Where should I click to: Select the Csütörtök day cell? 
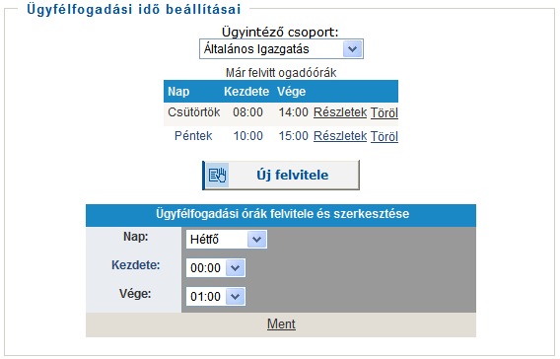click(x=194, y=112)
